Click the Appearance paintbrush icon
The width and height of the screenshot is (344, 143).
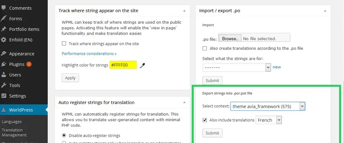click(3, 54)
